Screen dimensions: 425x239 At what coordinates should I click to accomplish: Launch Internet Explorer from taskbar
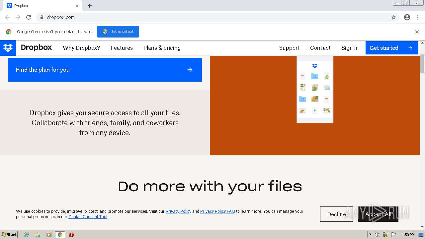(27, 235)
